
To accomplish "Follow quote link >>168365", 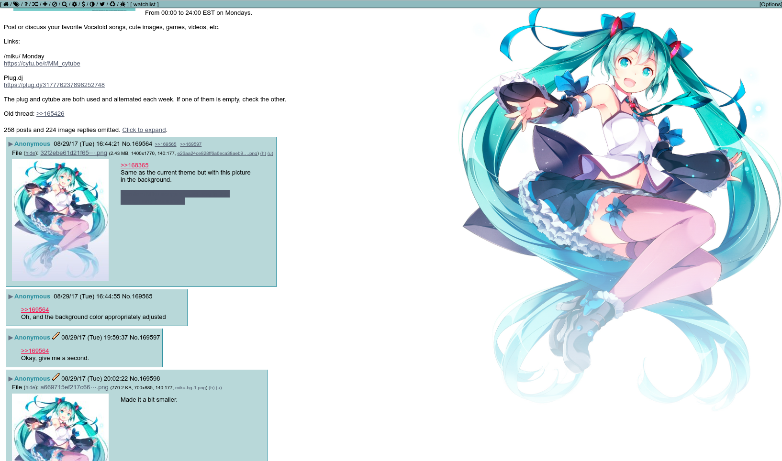I will coord(134,165).
